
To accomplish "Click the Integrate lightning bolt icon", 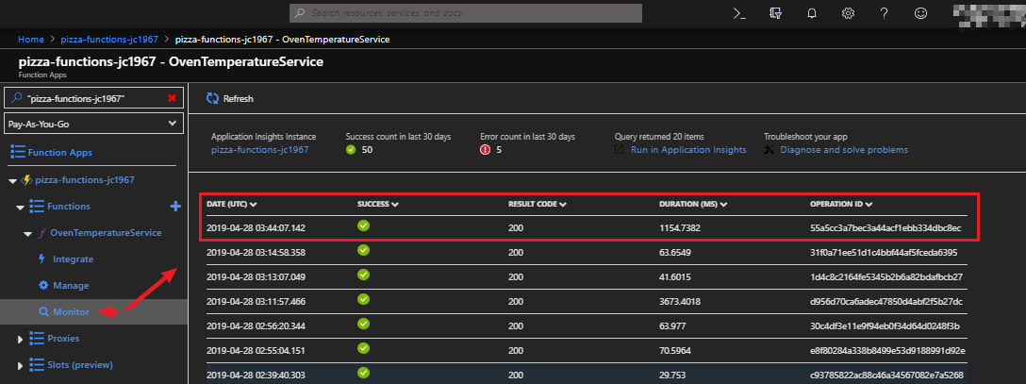I will tap(41, 259).
